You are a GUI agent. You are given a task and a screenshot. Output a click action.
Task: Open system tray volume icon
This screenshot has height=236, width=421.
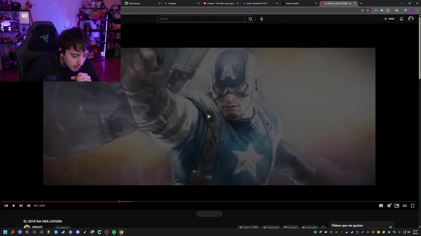pos(409,232)
